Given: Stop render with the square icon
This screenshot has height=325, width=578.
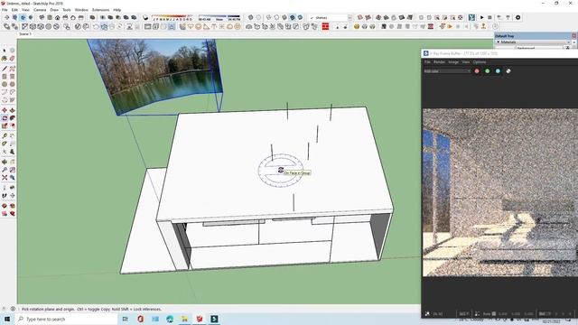Looking at the screenshot, I should 489,17.
